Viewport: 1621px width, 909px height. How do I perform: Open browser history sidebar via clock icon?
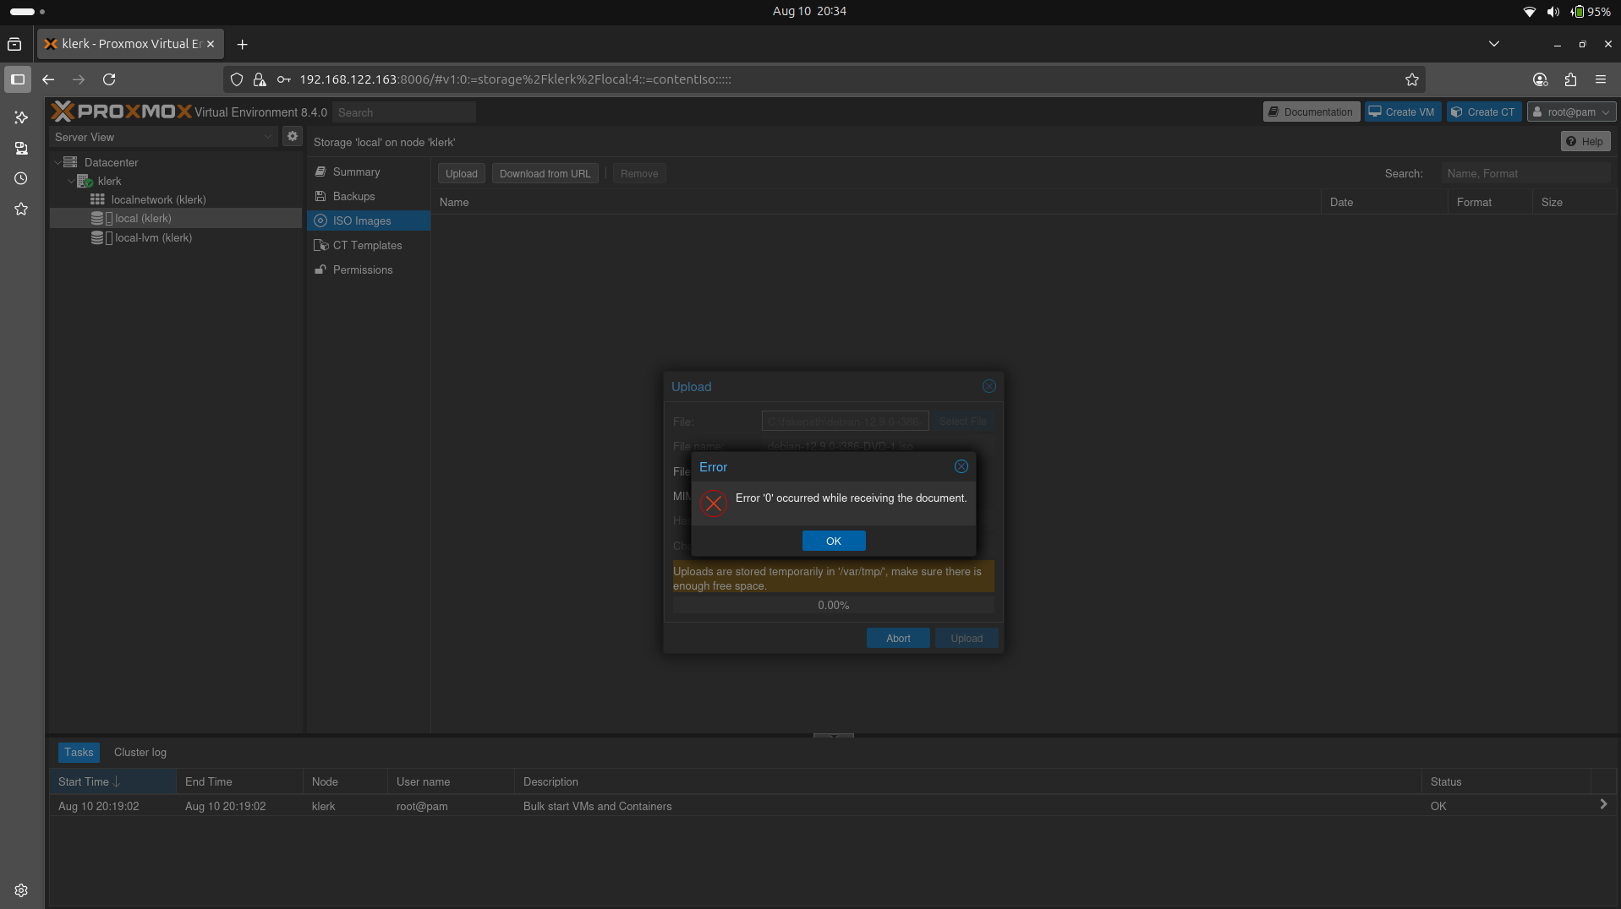coord(20,178)
